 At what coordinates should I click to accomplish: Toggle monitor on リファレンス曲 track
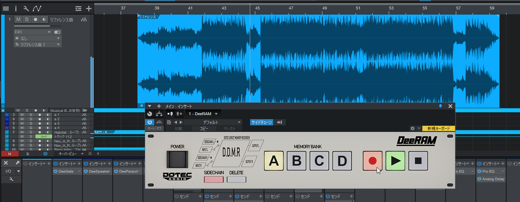[x=44, y=19]
